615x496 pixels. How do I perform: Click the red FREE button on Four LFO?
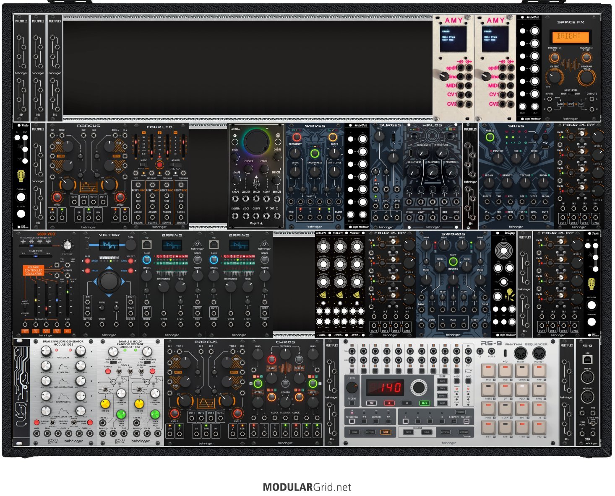pyautogui.click(x=159, y=165)
